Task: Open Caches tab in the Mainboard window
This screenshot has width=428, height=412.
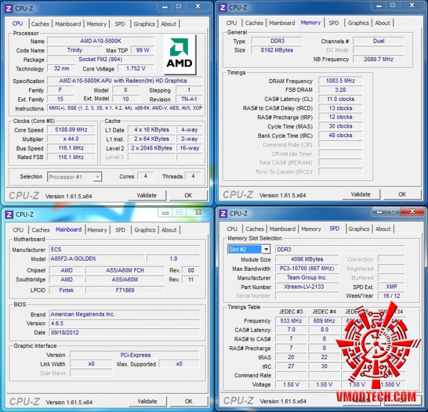Action: [x=40, y=230]
